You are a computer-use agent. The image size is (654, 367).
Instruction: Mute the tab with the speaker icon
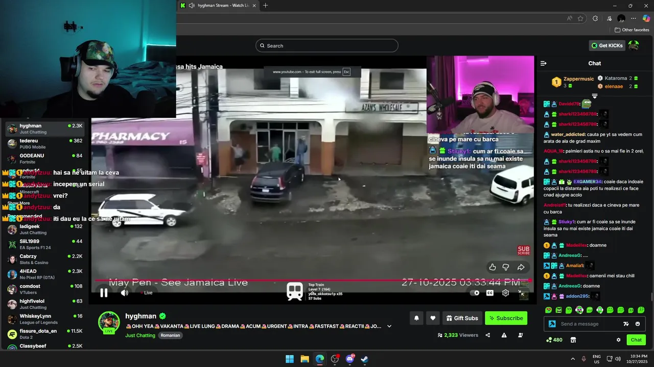(192, 6)
